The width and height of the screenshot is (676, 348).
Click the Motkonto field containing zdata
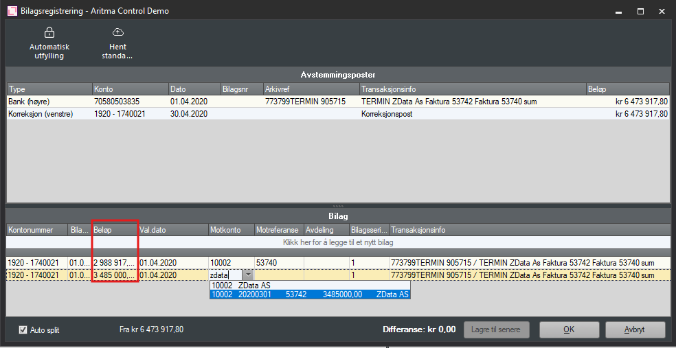pos(225,275)
